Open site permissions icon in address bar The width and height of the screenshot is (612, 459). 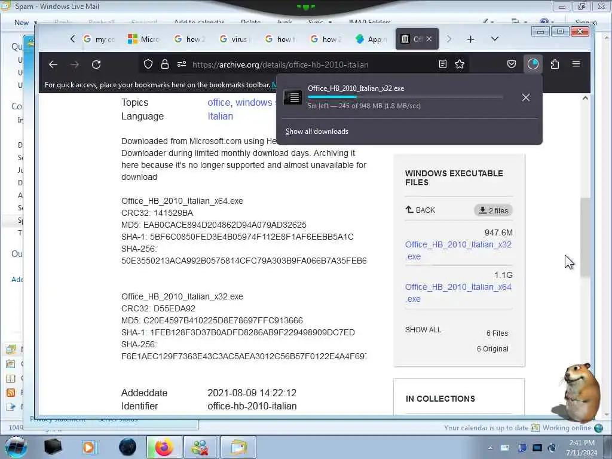pos(182,65)
